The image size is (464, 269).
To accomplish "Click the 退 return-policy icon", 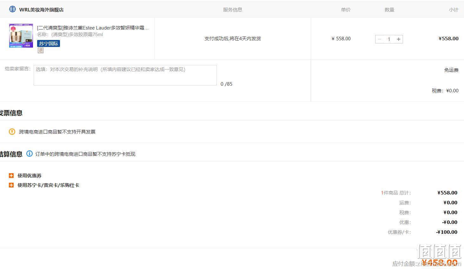I will (41, 50).
